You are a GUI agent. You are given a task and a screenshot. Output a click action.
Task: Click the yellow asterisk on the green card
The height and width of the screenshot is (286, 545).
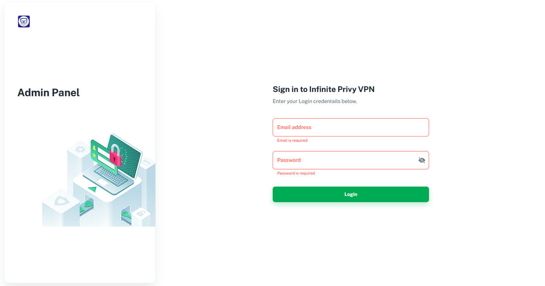(x=94, y=156)
